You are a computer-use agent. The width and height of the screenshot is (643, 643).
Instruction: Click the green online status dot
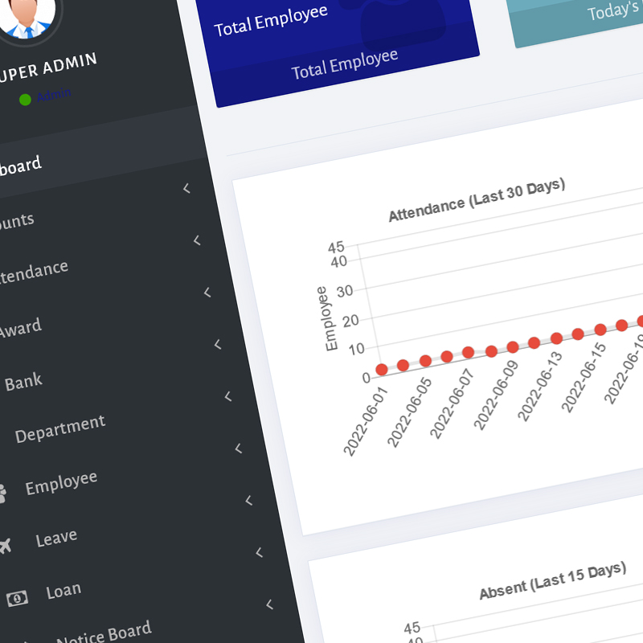[x=25, y=99]
